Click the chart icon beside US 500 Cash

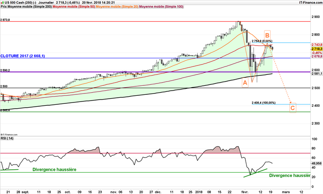click(2, 3)
